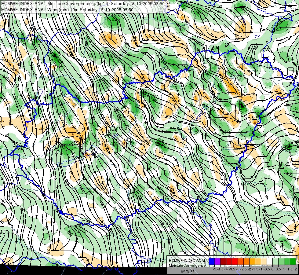Click the darkest green swatch between 1.5 and 2
The width and height of the screenshot is (299, 275).
pyautogui.click(x=293, y=261)
